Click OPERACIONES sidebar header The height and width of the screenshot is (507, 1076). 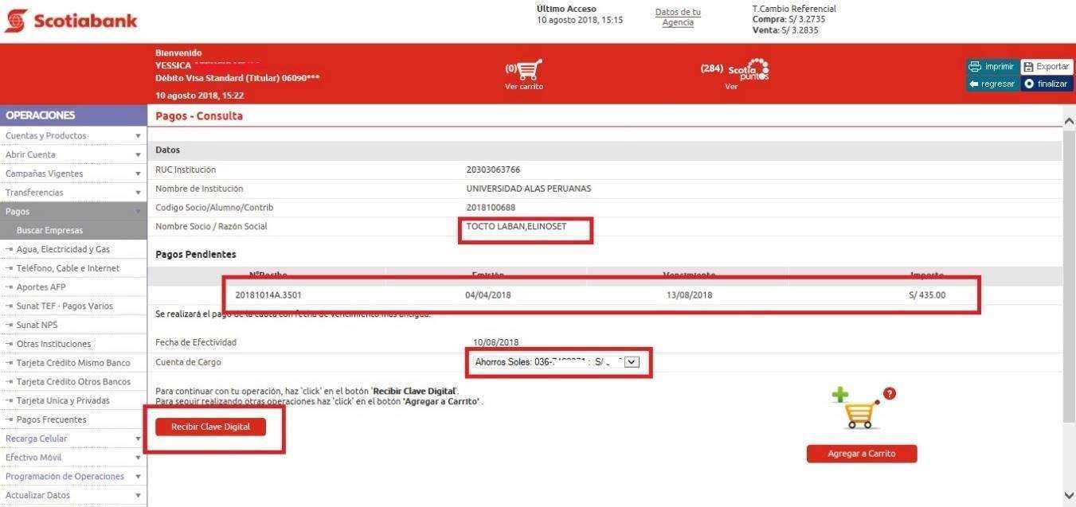(x=73, y=115)
